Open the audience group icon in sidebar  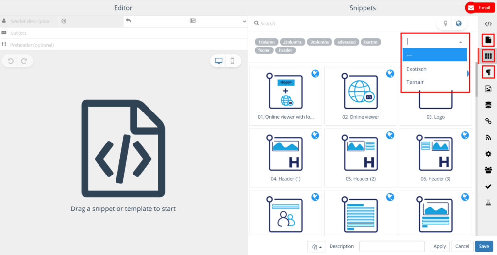pos(488,170)
